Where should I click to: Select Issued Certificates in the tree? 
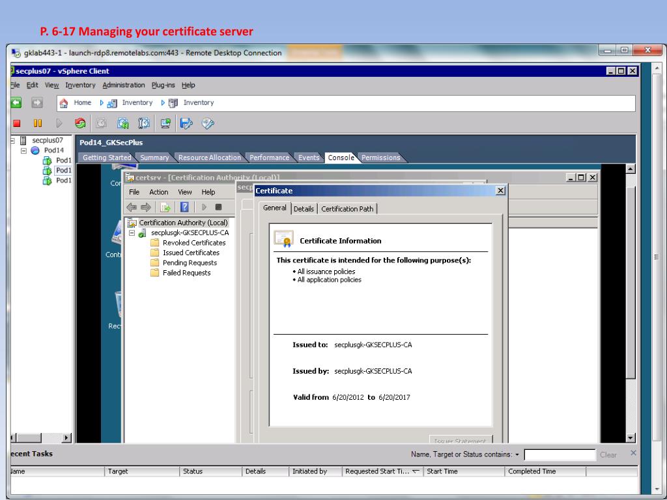tap(191, 253)
